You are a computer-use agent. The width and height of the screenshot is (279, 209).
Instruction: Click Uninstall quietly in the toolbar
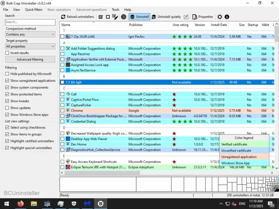[x=166, y=17]
